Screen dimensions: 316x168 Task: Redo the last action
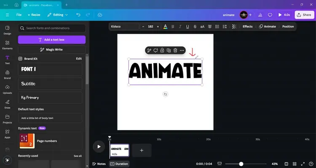click(x=88, y=15)
